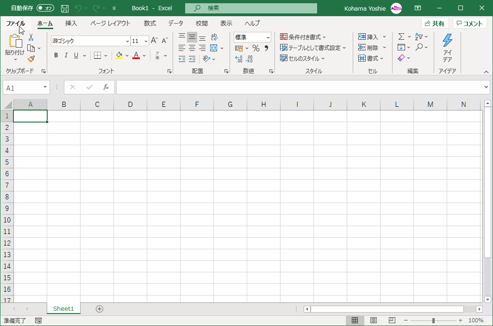Toggle Italic formatting

[66, 55]
